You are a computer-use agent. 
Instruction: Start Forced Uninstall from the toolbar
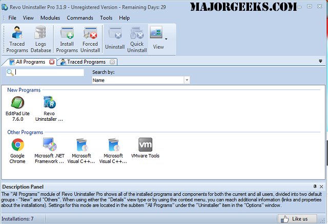pos(91,39)
